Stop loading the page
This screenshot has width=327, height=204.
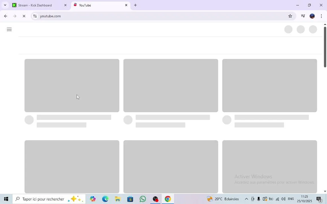(24, 16)
